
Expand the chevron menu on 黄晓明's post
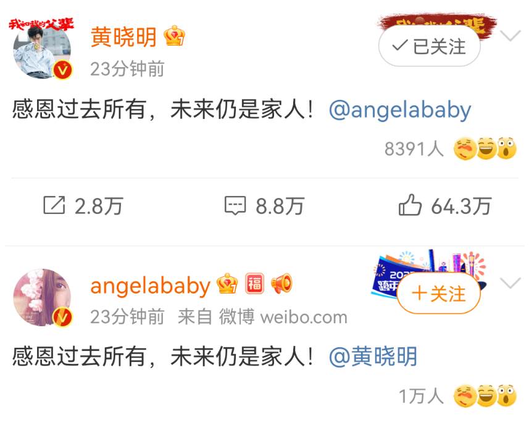click(x=510, y=35)
